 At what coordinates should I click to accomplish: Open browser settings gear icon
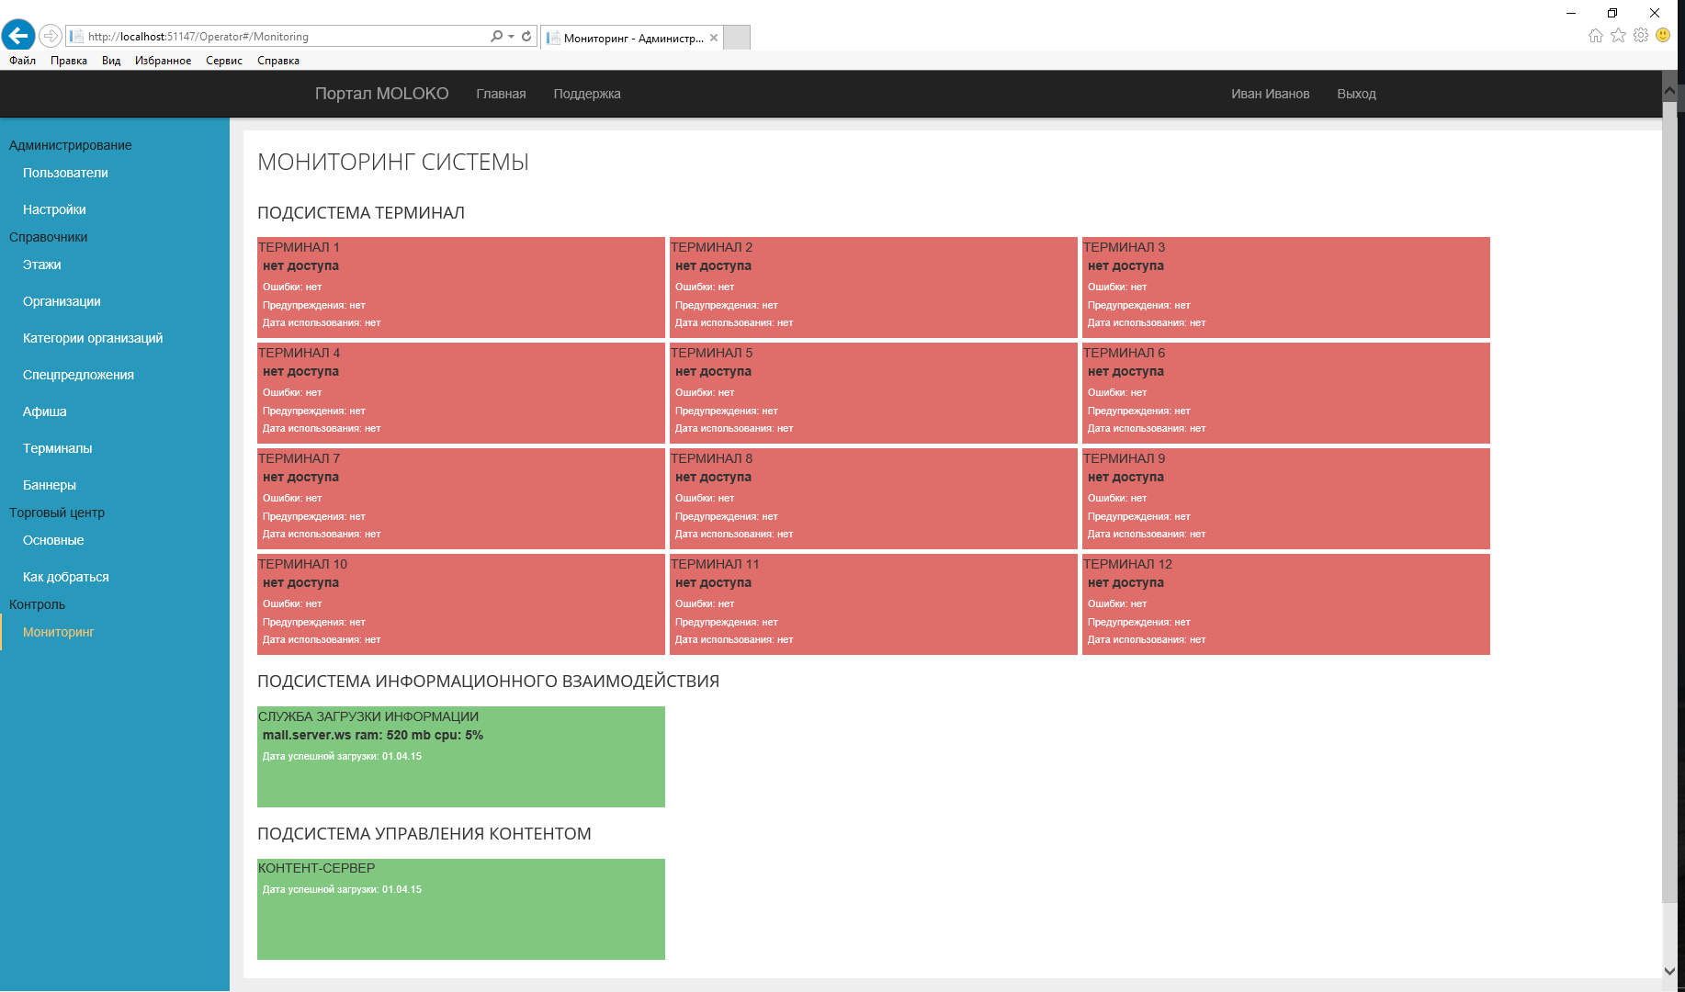coord(1641,35)
